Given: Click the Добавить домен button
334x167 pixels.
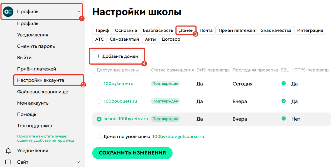Looking at the screenshot, I should point(117,56).
